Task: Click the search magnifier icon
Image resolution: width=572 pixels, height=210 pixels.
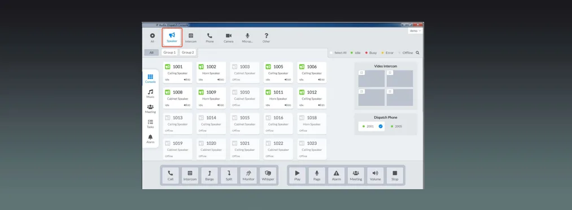Action: (x=417, y=53)
